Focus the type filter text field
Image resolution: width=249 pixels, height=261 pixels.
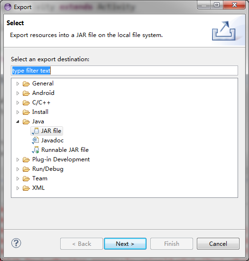pyautogui.click(x=124, y=71)
